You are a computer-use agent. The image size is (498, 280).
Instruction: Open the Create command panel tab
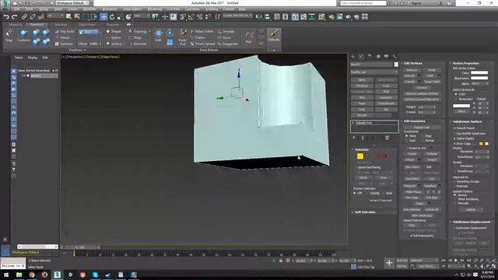(x=353, y=57)
